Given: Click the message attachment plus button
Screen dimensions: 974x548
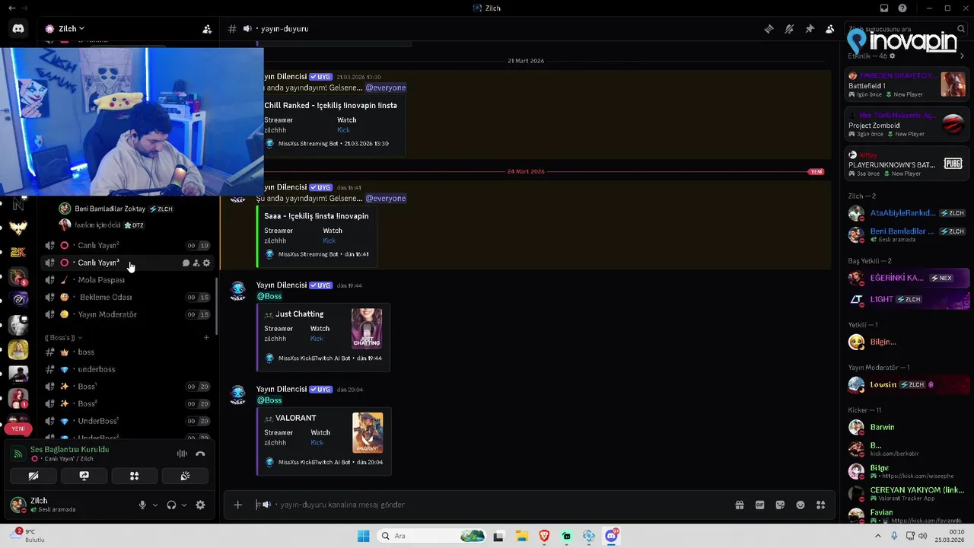Looking at the screenshot, I should (x=237, y=505).
